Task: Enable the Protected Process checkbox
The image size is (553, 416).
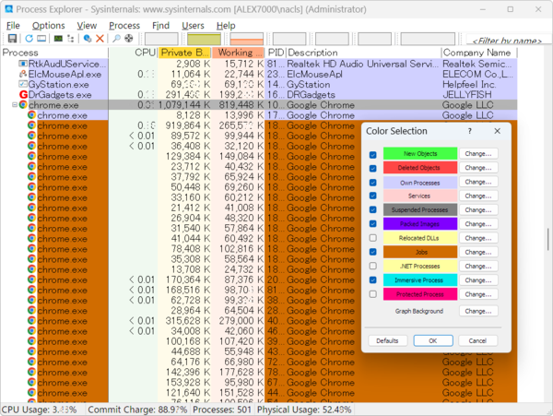Action: [372, 294]
